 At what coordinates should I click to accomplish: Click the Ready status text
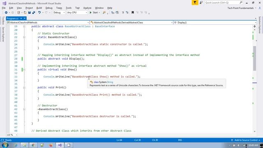pos(8,140)
